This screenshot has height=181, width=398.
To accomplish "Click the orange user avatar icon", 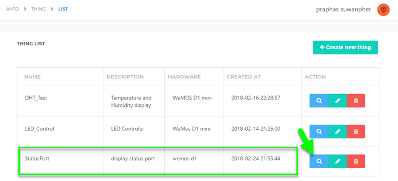I will click(383, 10).
